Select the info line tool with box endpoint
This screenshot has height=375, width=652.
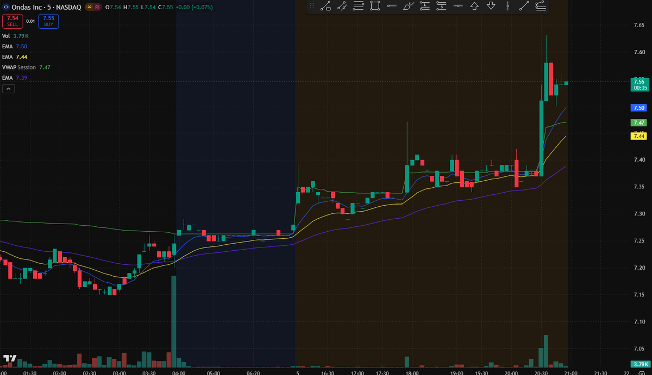point(325,7)
